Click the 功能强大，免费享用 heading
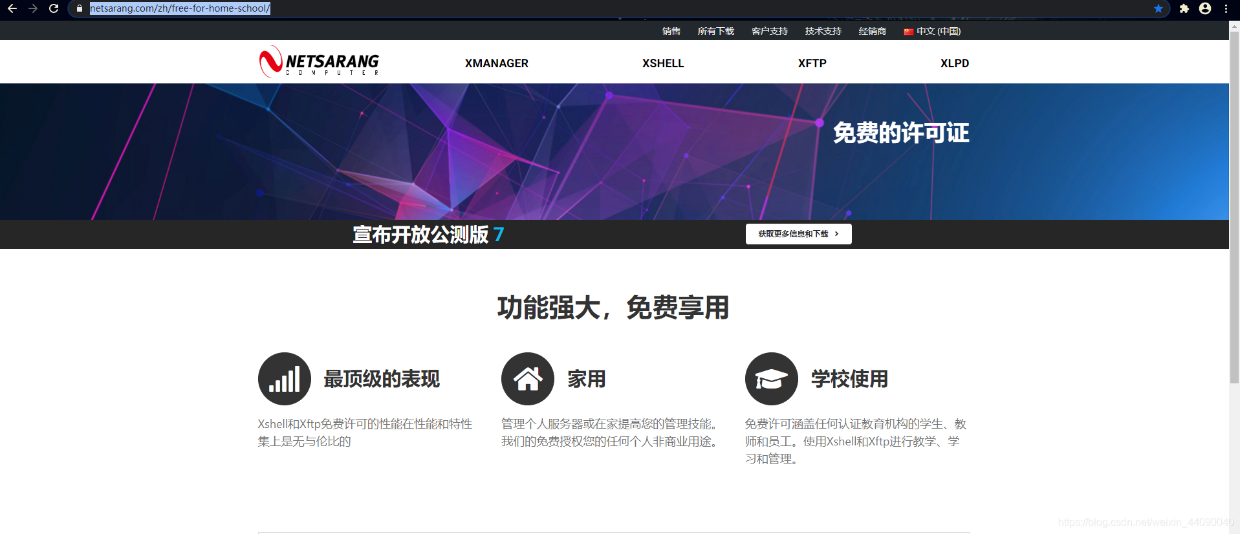 pyautogui.click(x=613, y=307)
